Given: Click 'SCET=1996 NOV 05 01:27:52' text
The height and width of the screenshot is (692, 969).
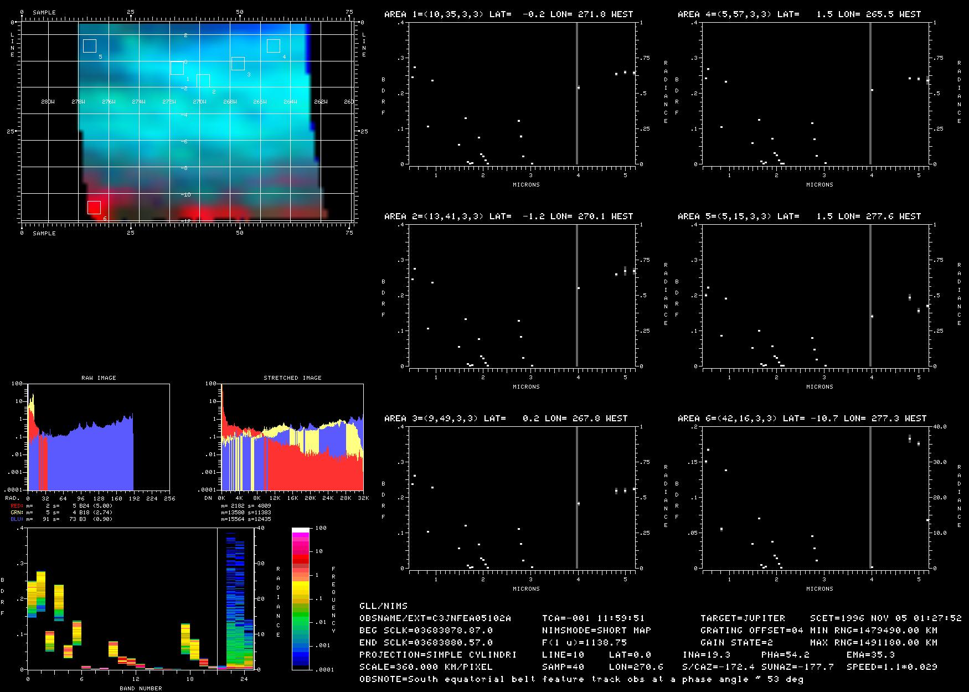Looking at the screenshot, I should [x=886, y=618].
